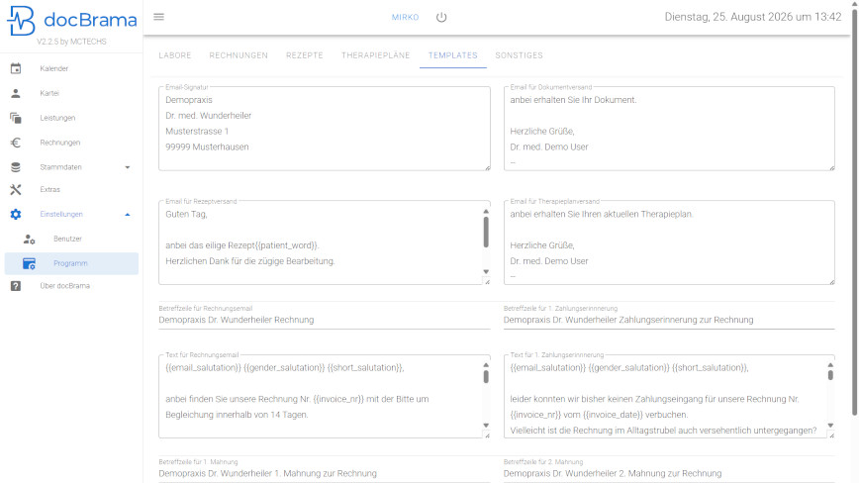The width and height of the screenshot is (859, 483).
Task: Select the Templates tab
Action: click(453, 55)
